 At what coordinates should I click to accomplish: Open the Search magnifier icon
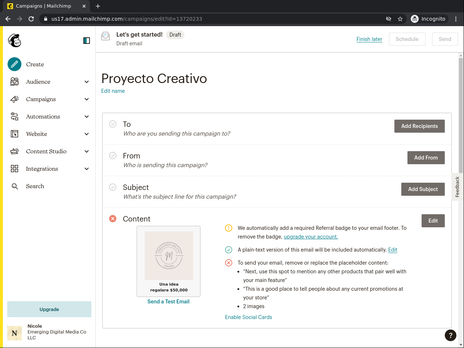click(14, 186)
